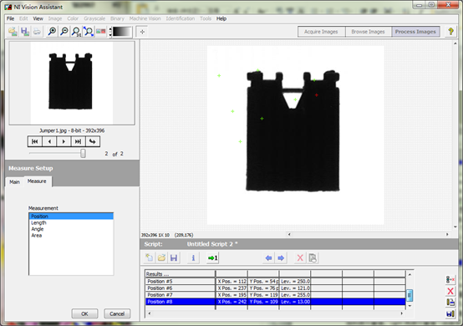Click the red X delete all results icon
The height and width of the screenshot is (326, 463).
coord(450,291)
